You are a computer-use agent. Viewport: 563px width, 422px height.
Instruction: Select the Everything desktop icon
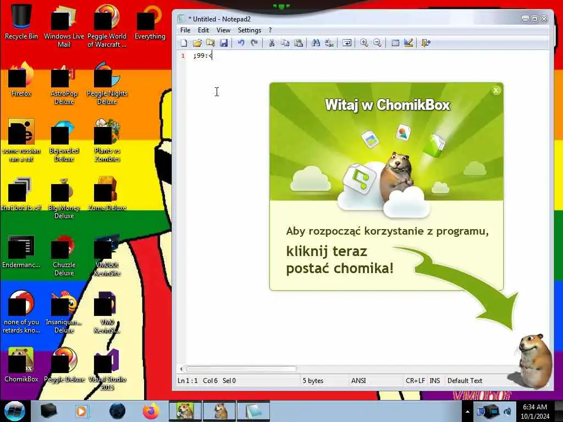pyautogui.click(x=150, y=21)
